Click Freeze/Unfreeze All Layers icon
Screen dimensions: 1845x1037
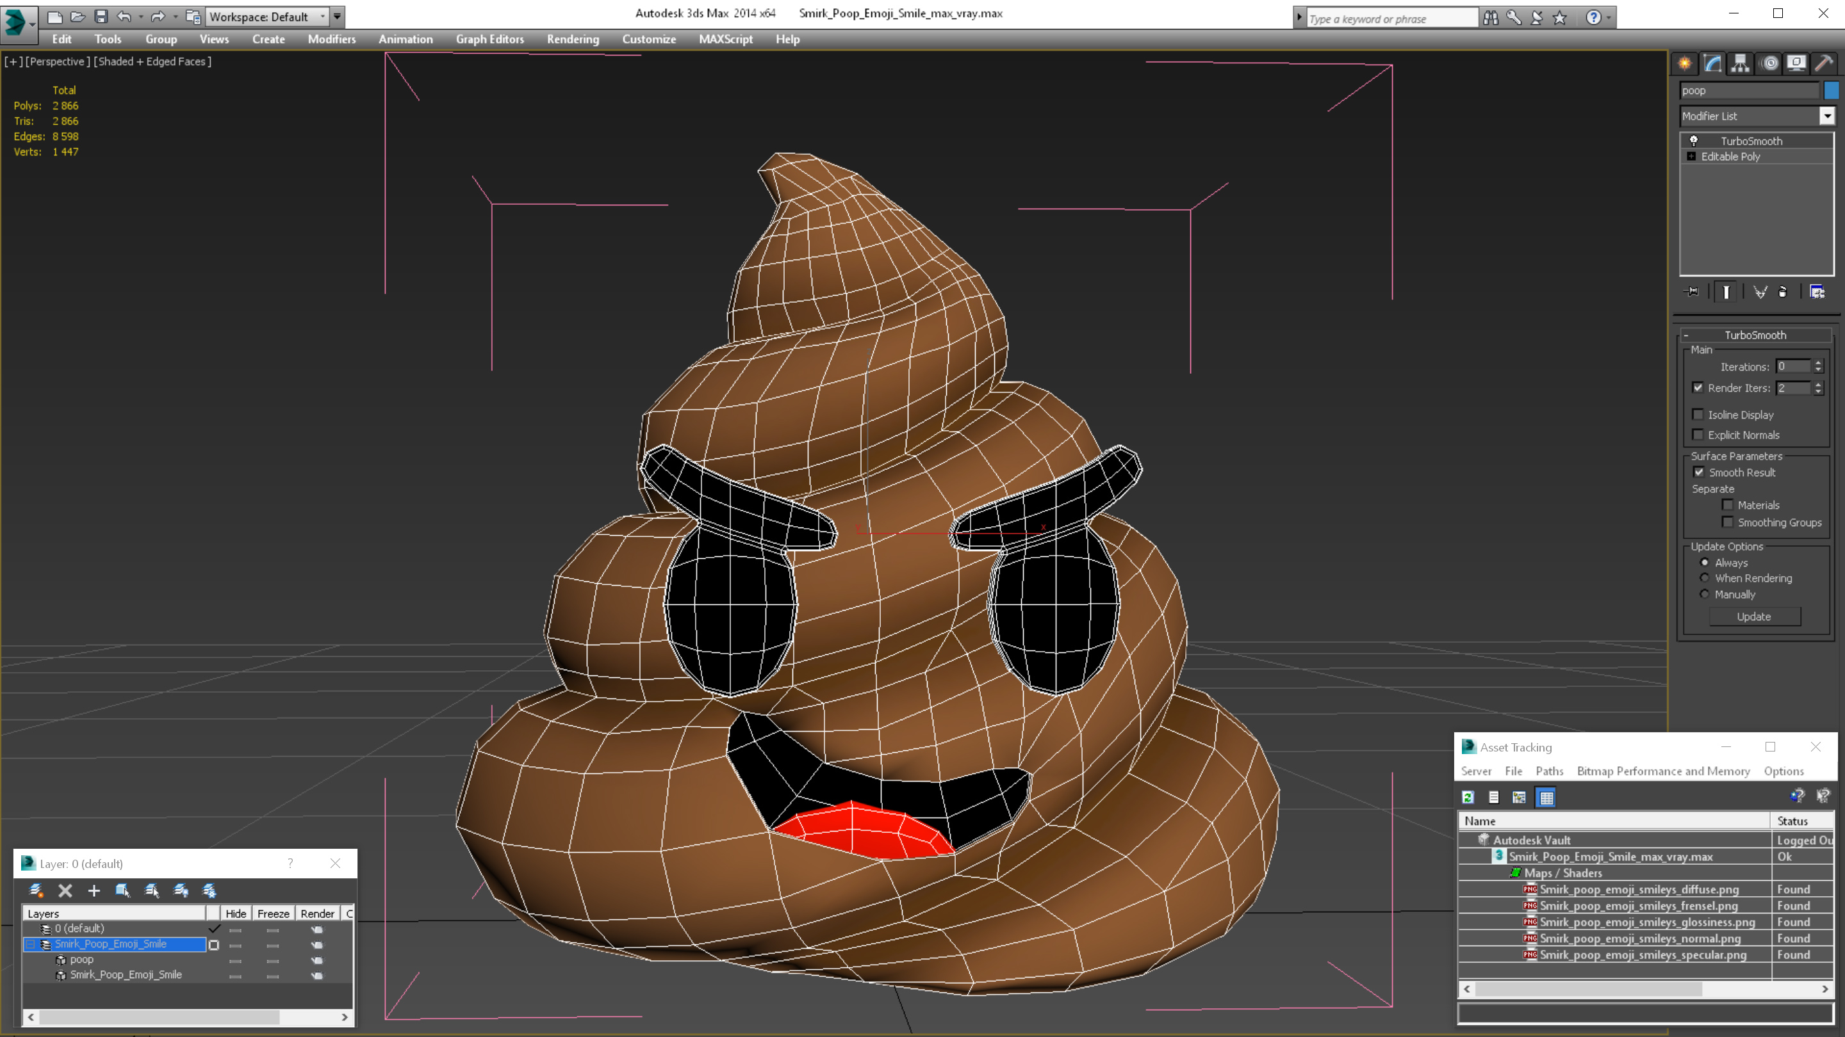pos(209,890)
